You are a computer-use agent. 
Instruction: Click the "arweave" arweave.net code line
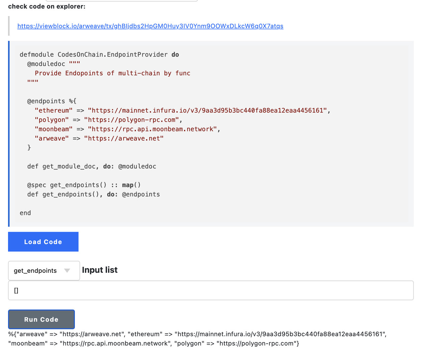click(99, 138)
